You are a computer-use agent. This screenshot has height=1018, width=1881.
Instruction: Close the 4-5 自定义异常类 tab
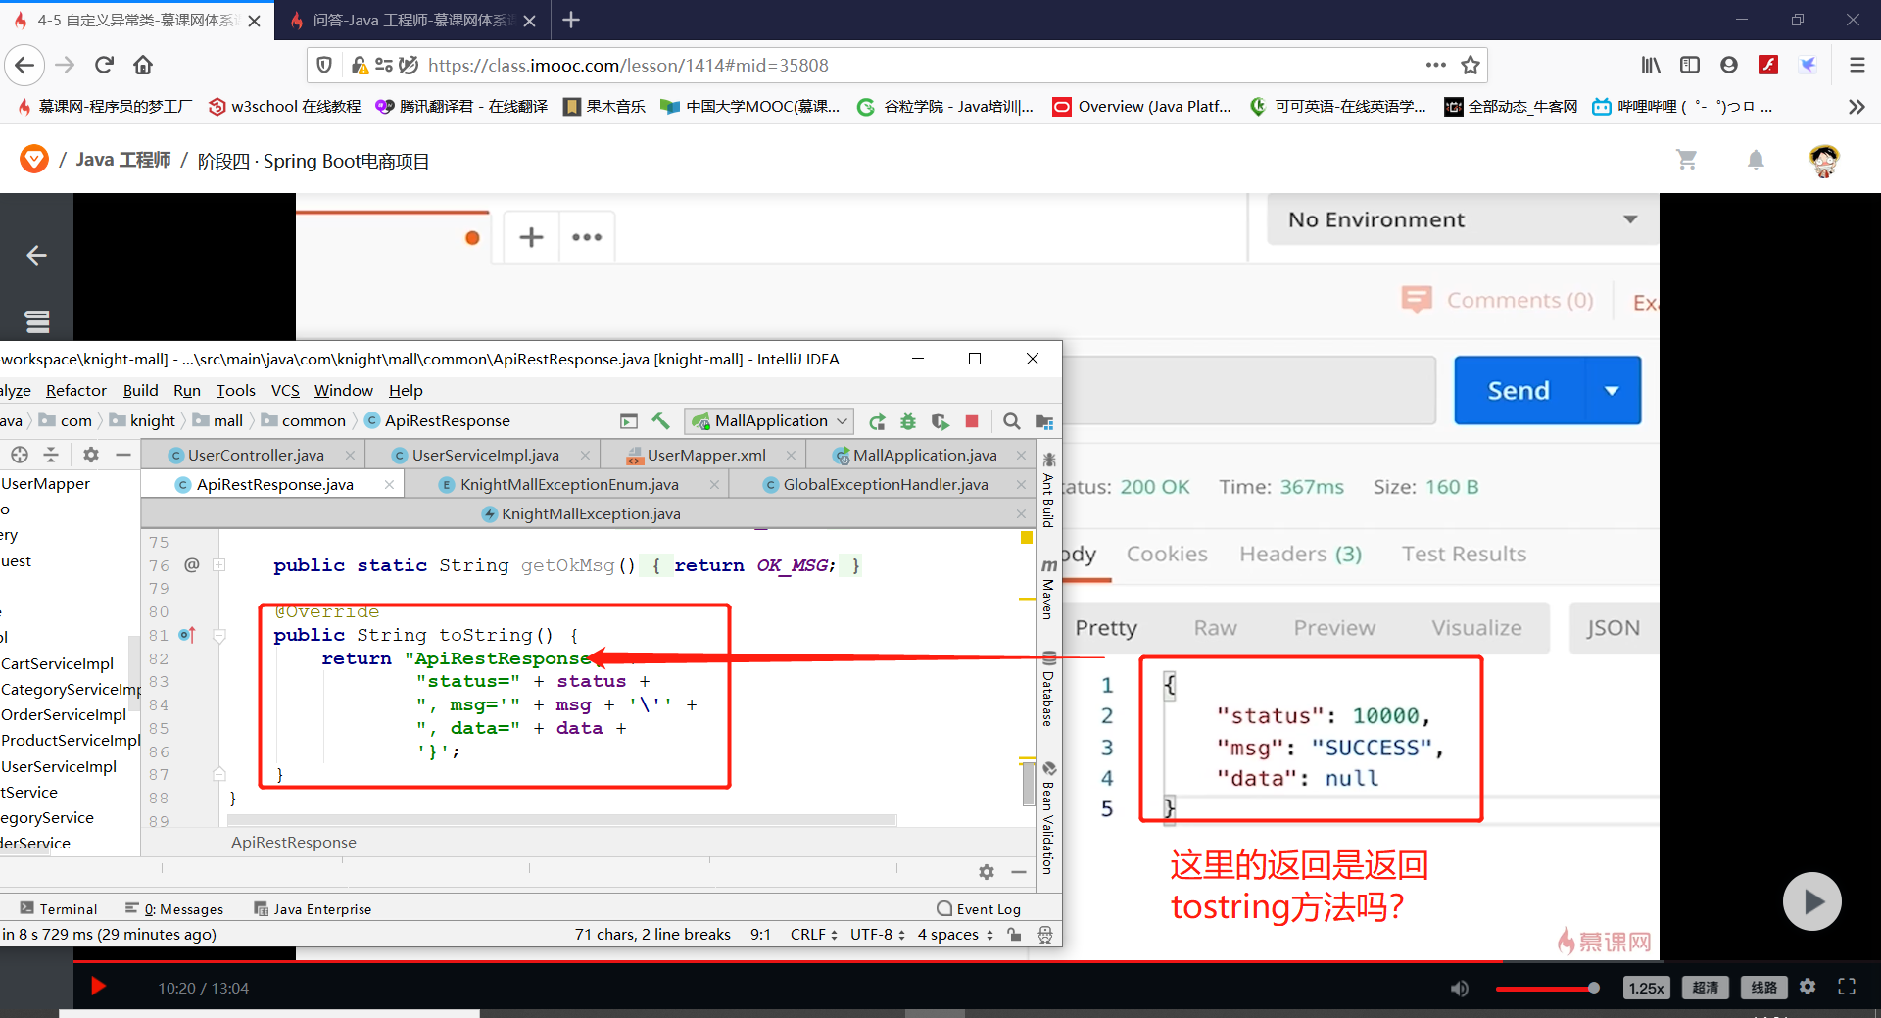coord(255,21)
